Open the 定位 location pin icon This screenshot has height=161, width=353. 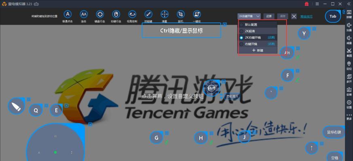pos(349,66)
